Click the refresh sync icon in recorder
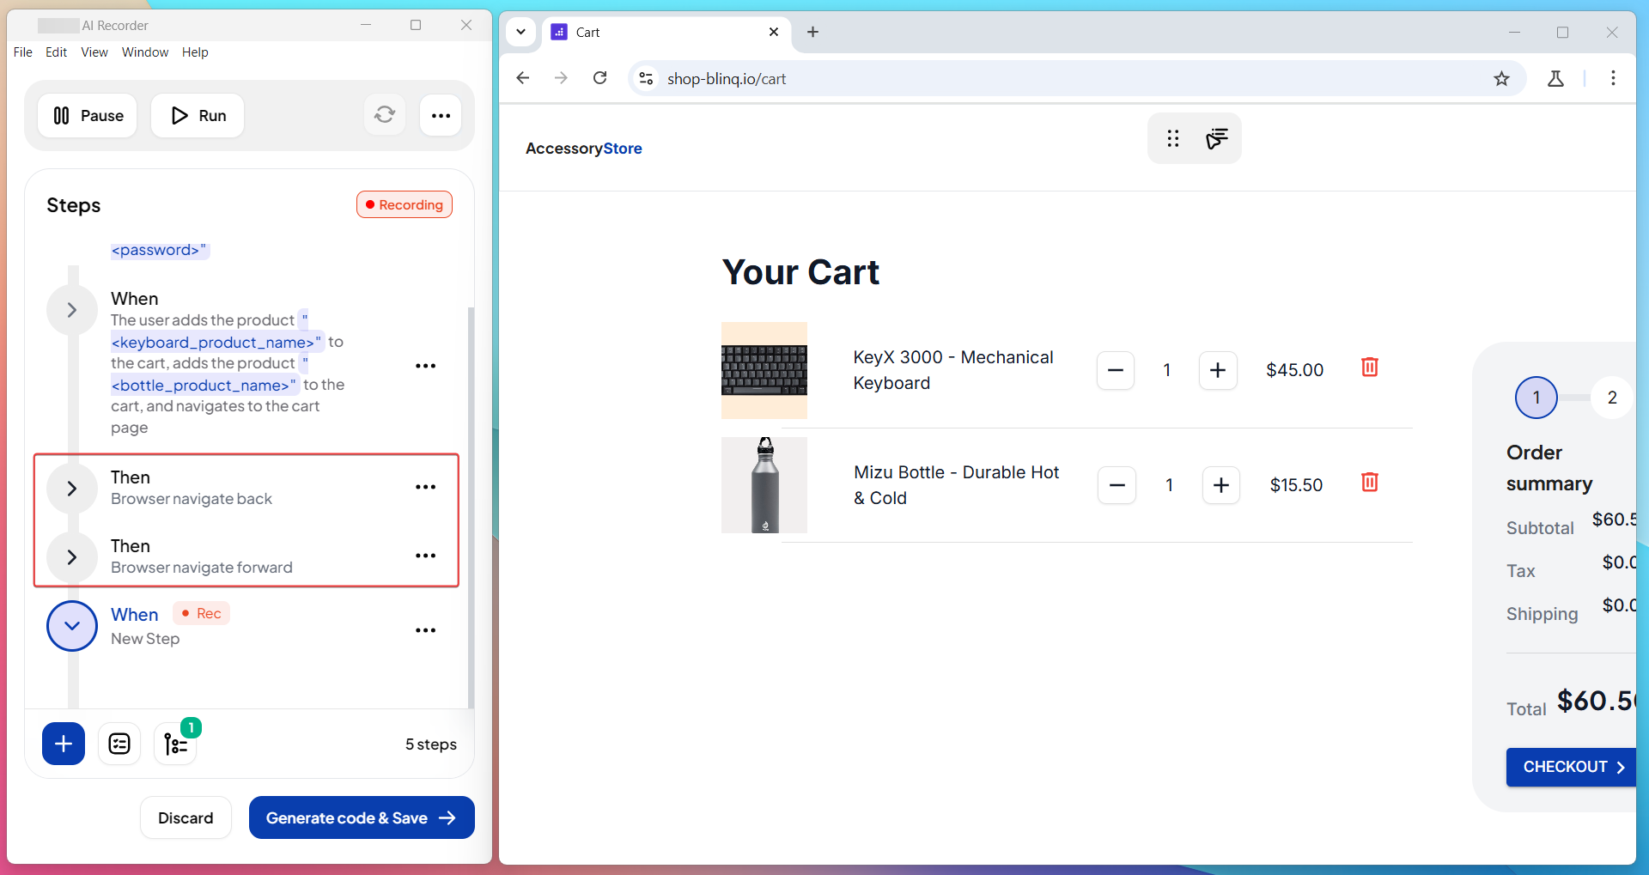The width and height of the screenshot is (1649, 875). point(384,115)
